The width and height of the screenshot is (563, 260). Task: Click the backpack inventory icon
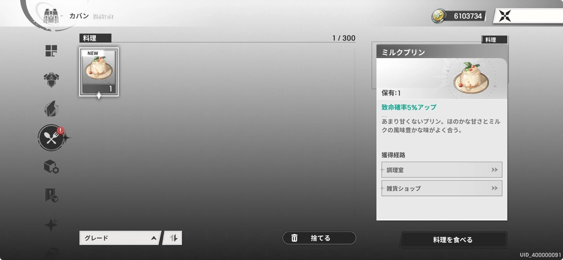pyautogui.click(x=51, y=16)
